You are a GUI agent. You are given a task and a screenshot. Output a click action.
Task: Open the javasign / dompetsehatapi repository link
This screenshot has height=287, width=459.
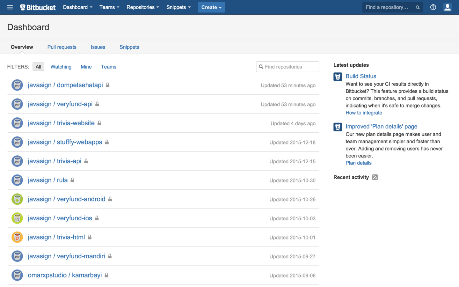(65, 85)
